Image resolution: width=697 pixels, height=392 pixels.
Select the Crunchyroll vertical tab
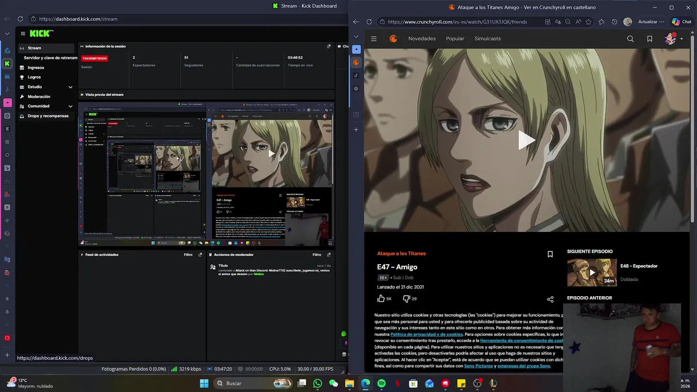(x=356, y=63)
